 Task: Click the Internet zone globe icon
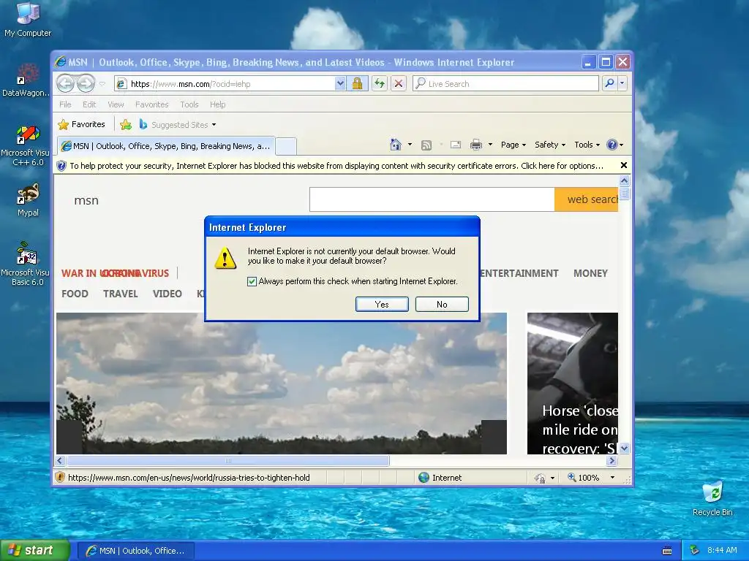(424, 477)
